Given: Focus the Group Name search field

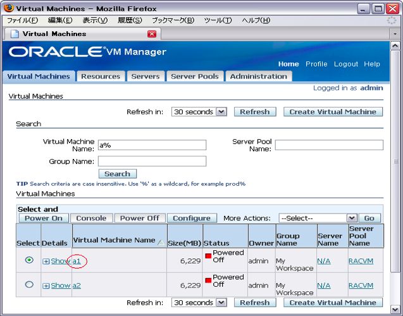Looking at the screenshot, I should (x=152, y=161).
